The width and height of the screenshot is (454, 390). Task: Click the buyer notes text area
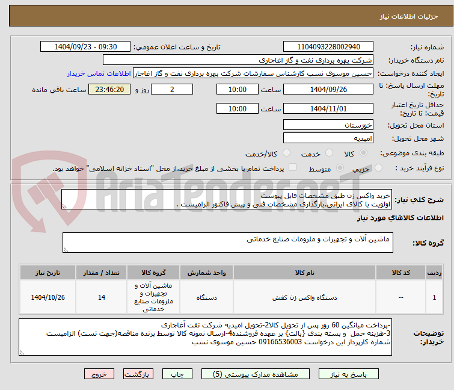pos(205,337)
